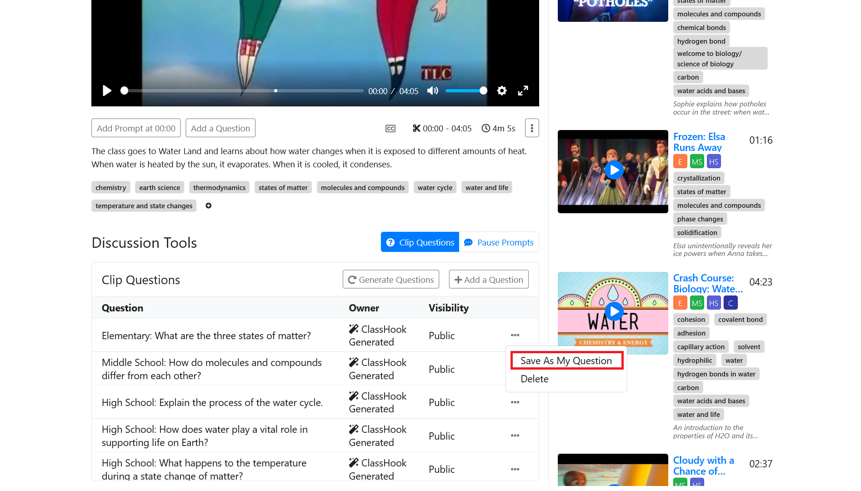Enter fullscreen mode on the video
Image resolution: width=861 pixels, height=491 pixels.
click(523, 91)
